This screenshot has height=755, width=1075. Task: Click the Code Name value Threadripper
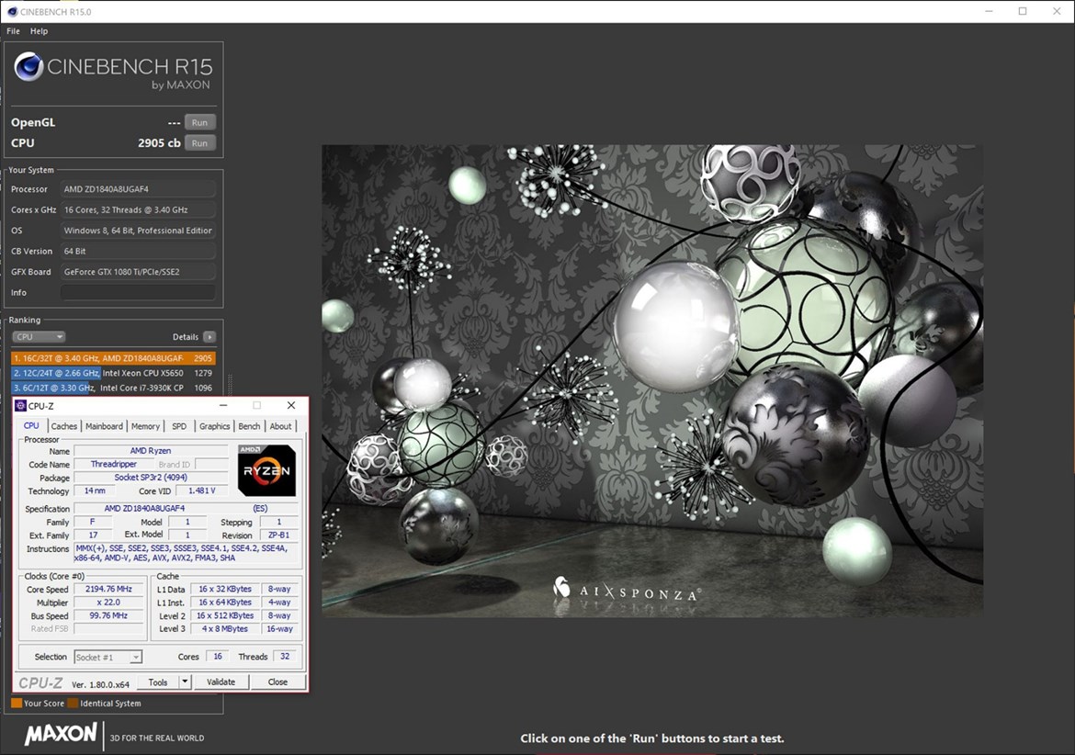tap(114, 465)
